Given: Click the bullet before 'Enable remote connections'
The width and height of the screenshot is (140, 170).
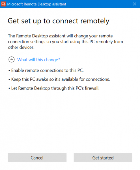Looking at the screenshot, I should tap(9, 71).
